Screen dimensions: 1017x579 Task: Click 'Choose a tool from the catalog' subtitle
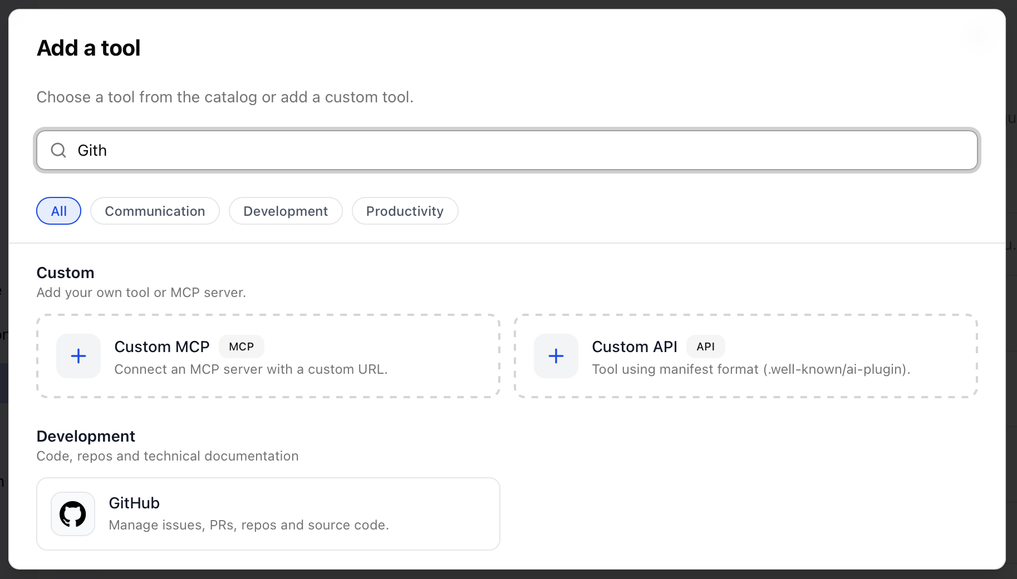(225, 97)
